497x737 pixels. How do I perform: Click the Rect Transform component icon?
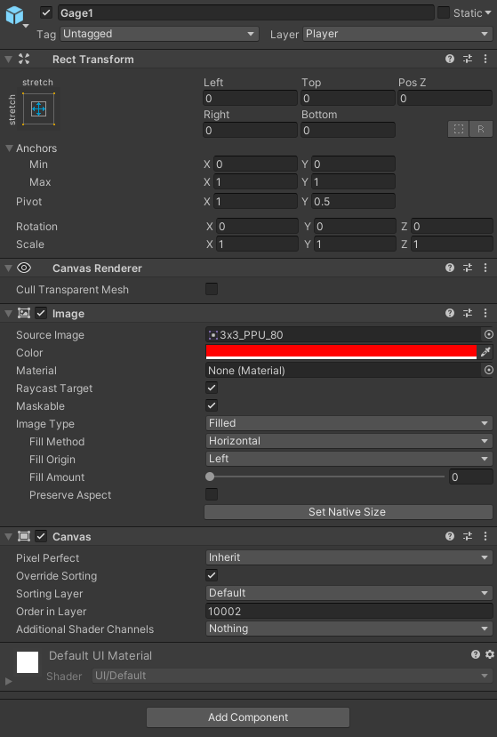pyautogui.click(x=23, y=59)
